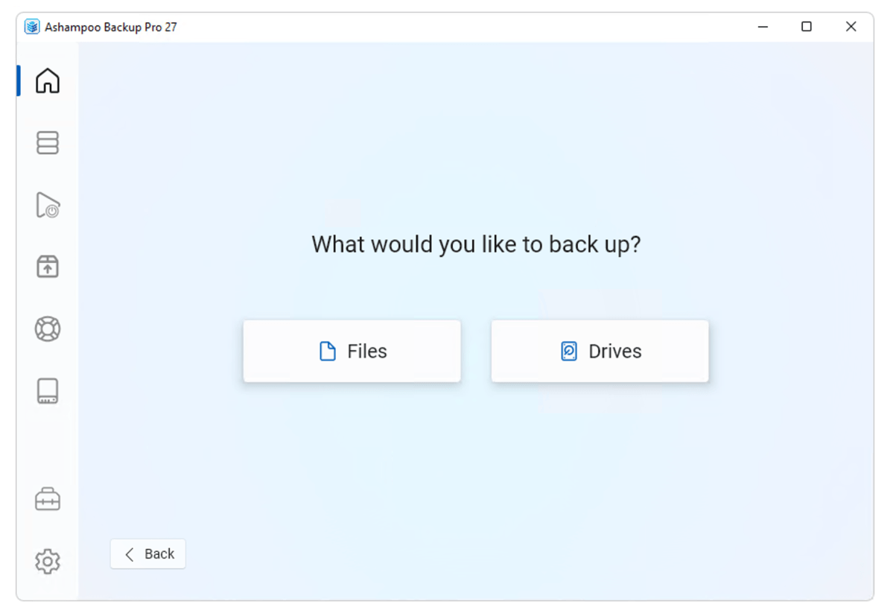Click the 'What would you like to back up?' heading
This screenshot has width=893, height=616.
coord(476,245)
